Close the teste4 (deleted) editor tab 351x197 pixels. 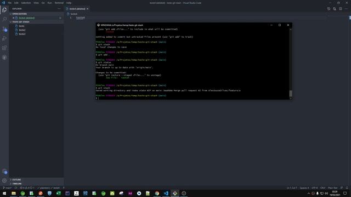pos(88,9)
